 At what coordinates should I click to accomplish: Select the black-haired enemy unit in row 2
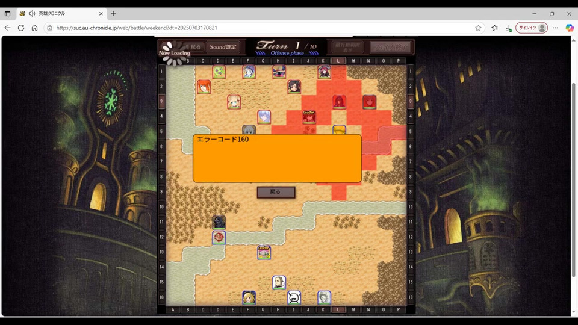pos(294,87)
